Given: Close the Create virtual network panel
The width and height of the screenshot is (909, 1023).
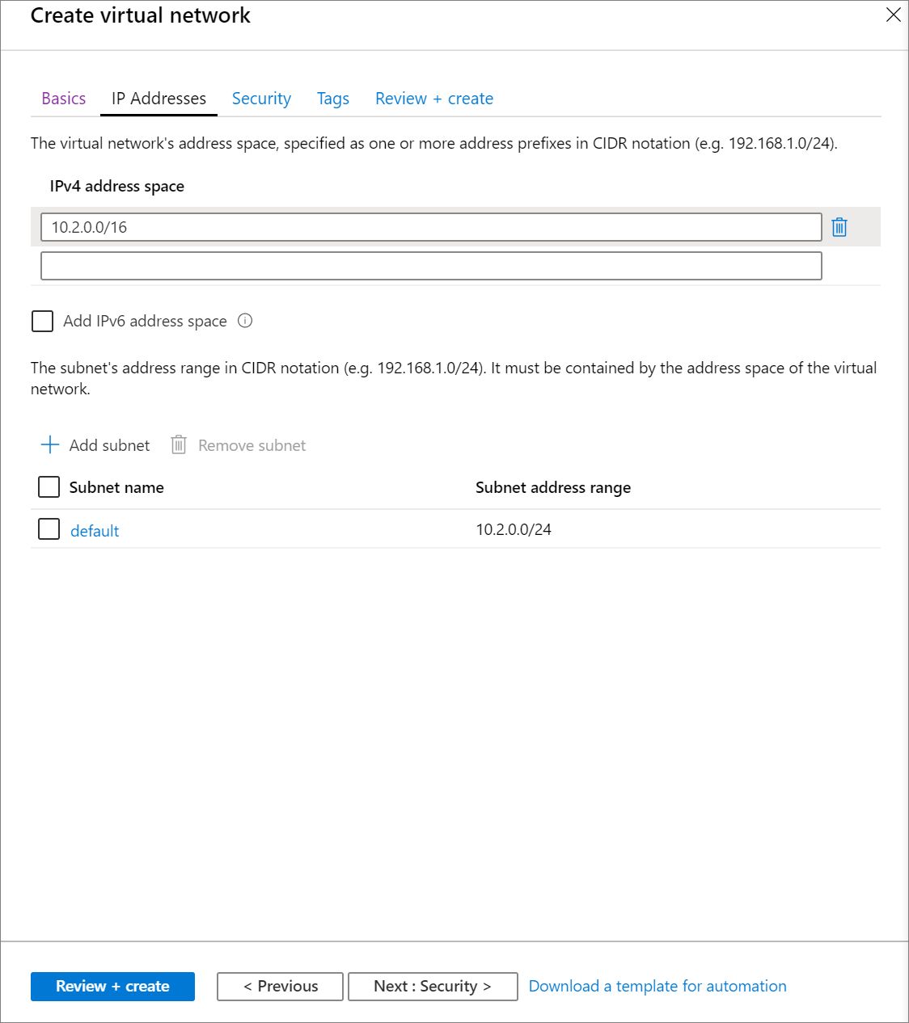Looking at the screenshot, I should (893, 15).
